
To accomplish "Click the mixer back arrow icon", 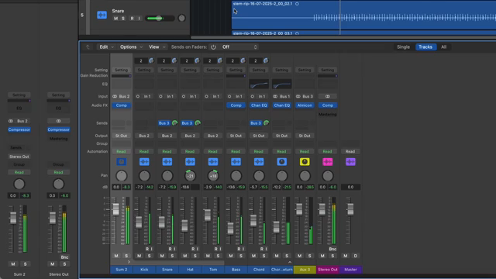I will tap(88, 46).
